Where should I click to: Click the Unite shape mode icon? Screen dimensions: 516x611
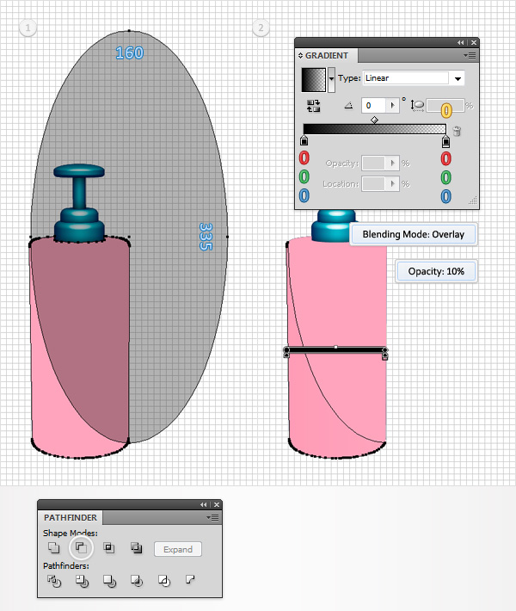pos(53,548)
